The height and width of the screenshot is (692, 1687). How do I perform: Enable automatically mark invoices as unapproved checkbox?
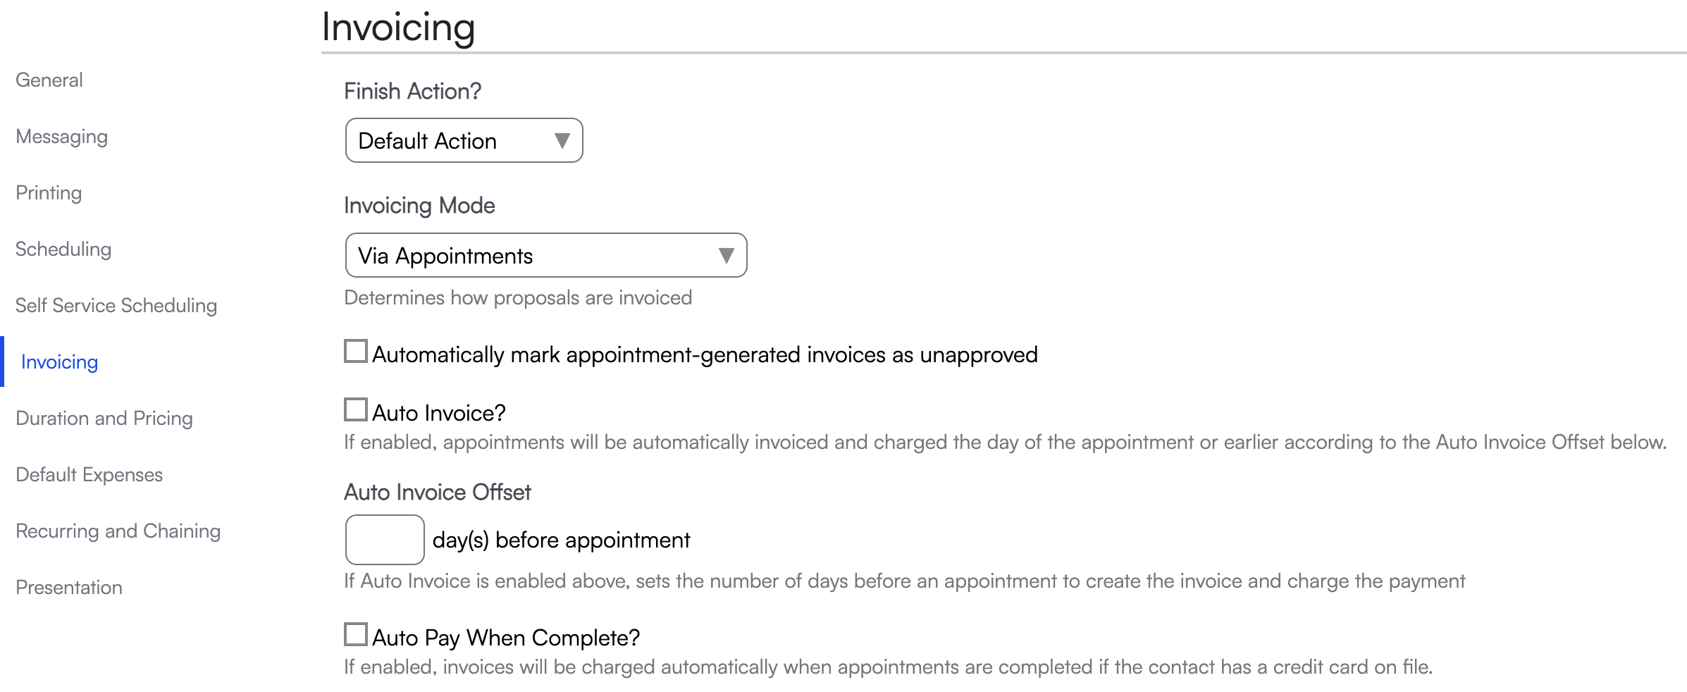tap(356, 352)
